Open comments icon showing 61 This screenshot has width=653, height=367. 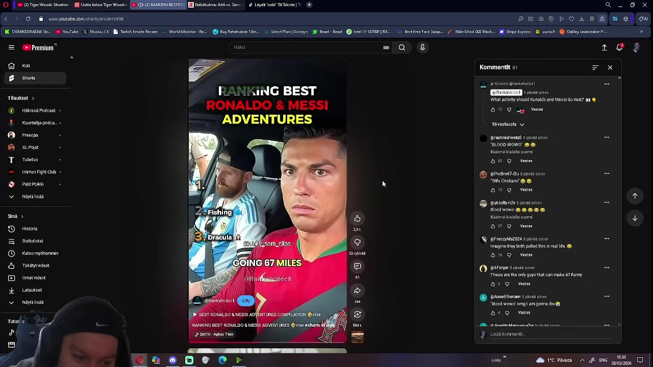point(357,267)
